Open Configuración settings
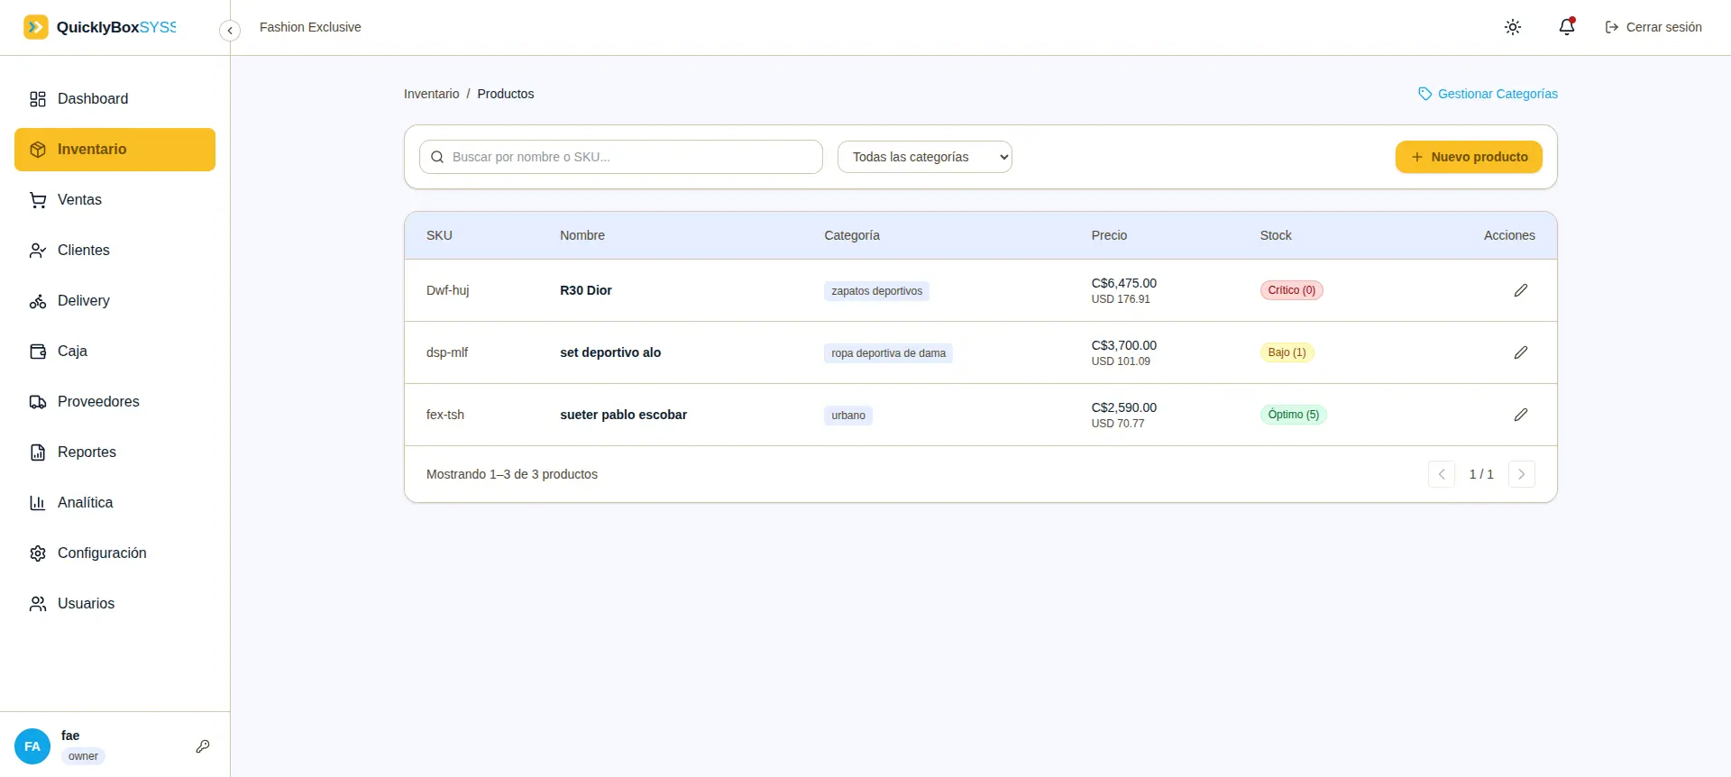This screenshot has width=1731, height=777. click(x=114, y=553)
